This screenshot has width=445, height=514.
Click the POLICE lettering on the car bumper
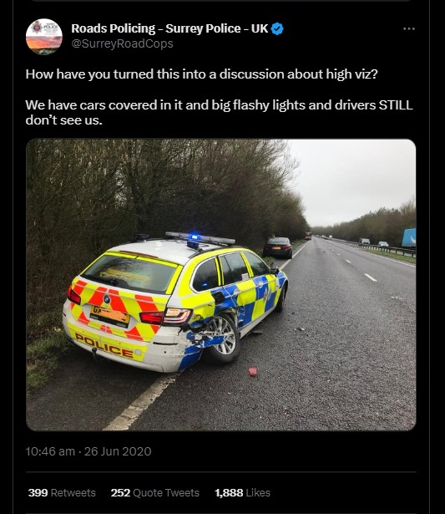click(x=104, y=346)
